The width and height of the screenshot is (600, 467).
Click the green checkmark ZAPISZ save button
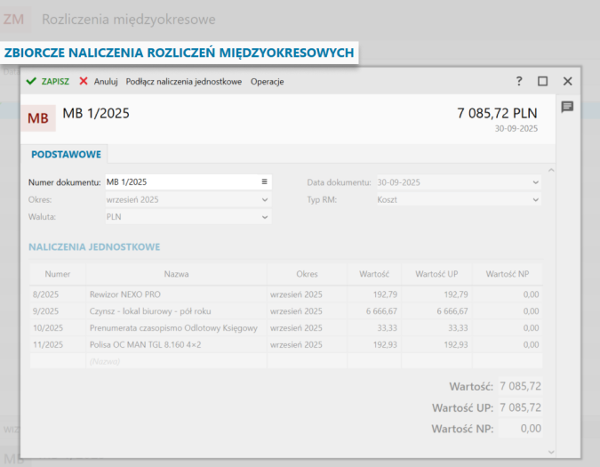[x=48, y=81]
